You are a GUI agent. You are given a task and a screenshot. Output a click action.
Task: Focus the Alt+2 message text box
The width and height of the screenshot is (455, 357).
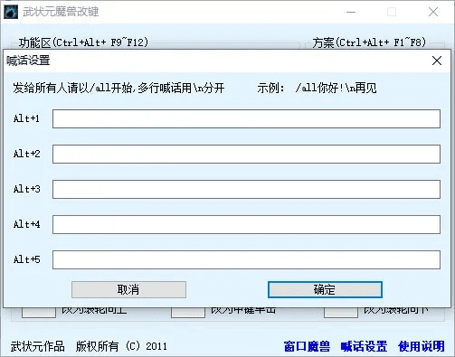tap(246, 154)
